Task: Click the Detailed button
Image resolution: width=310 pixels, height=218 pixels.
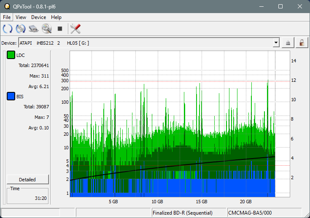Action: (x=27, y=180)
